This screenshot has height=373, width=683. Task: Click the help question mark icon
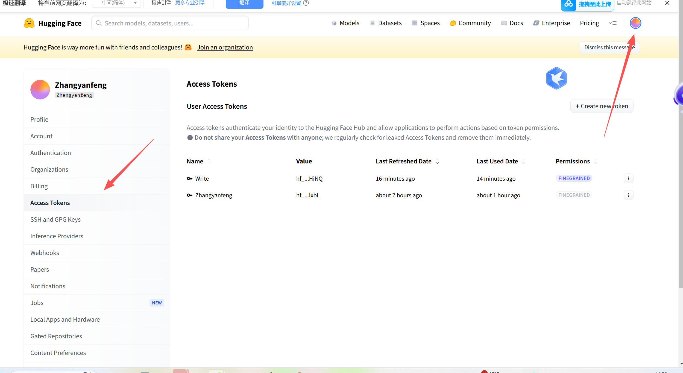pyautogui.click(x=306, y=3)
